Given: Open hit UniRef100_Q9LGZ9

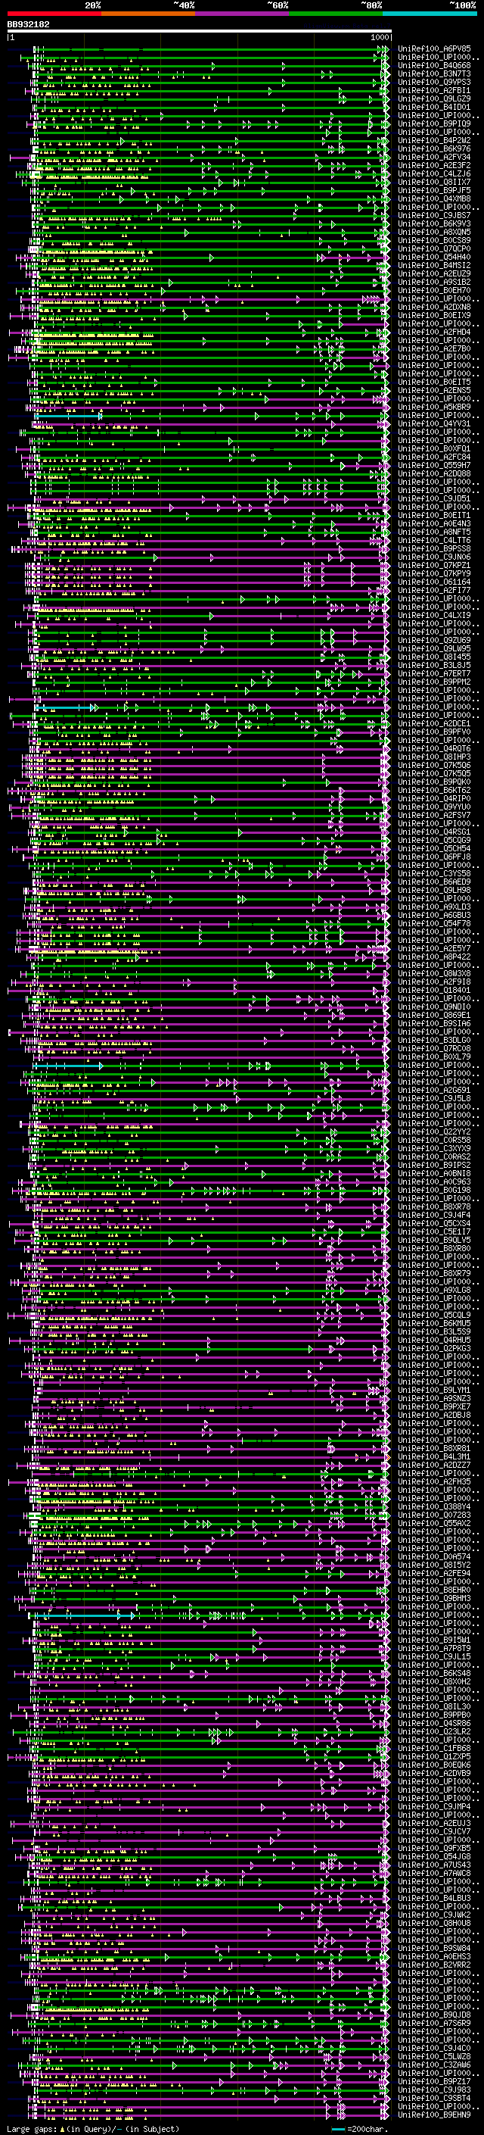Looking at the screenshot, I should (x=434, y=98).
